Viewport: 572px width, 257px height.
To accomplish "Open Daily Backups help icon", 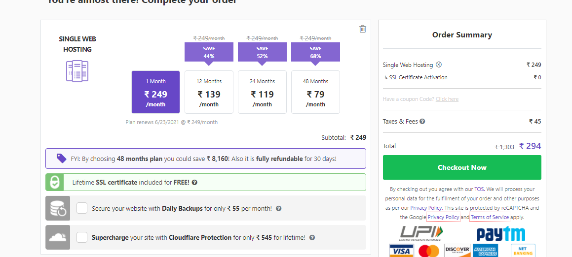I will [x=279, y=209].
